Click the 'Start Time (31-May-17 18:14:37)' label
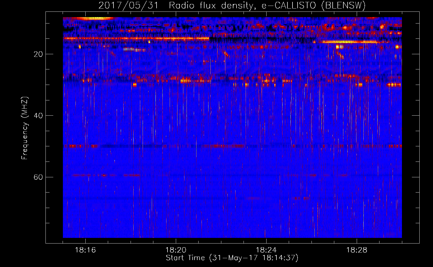The height and width of the screenshot is (267, 433). coord(232,258)
